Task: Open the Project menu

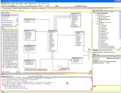Action: [13, 4]
